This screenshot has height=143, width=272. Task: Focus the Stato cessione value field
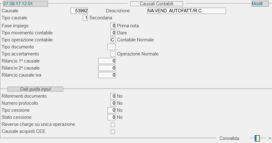tap(112, 117)
